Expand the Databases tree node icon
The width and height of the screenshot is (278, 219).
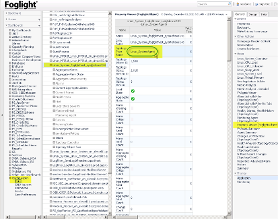click(10, 63)
